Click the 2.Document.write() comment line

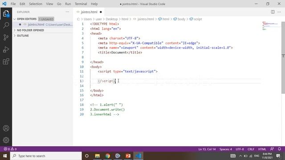pos(107,110)
